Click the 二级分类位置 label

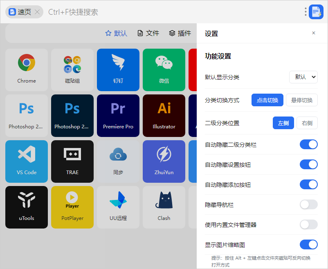point(222,123)
